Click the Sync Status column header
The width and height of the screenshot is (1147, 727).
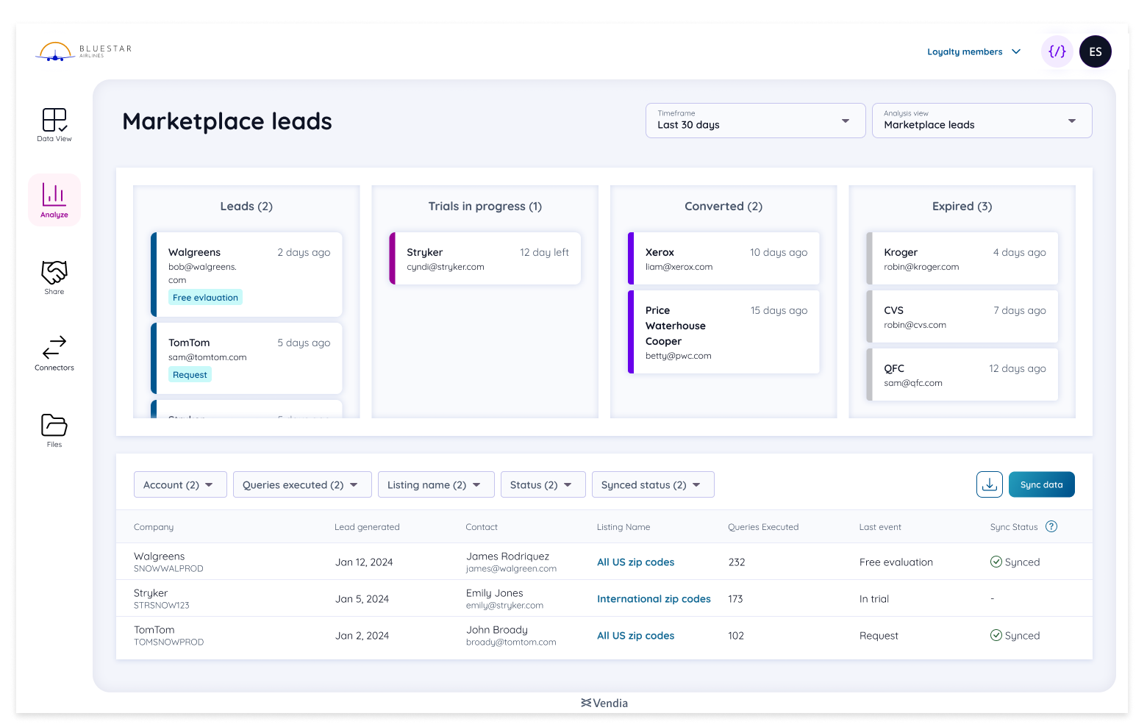1014,527
